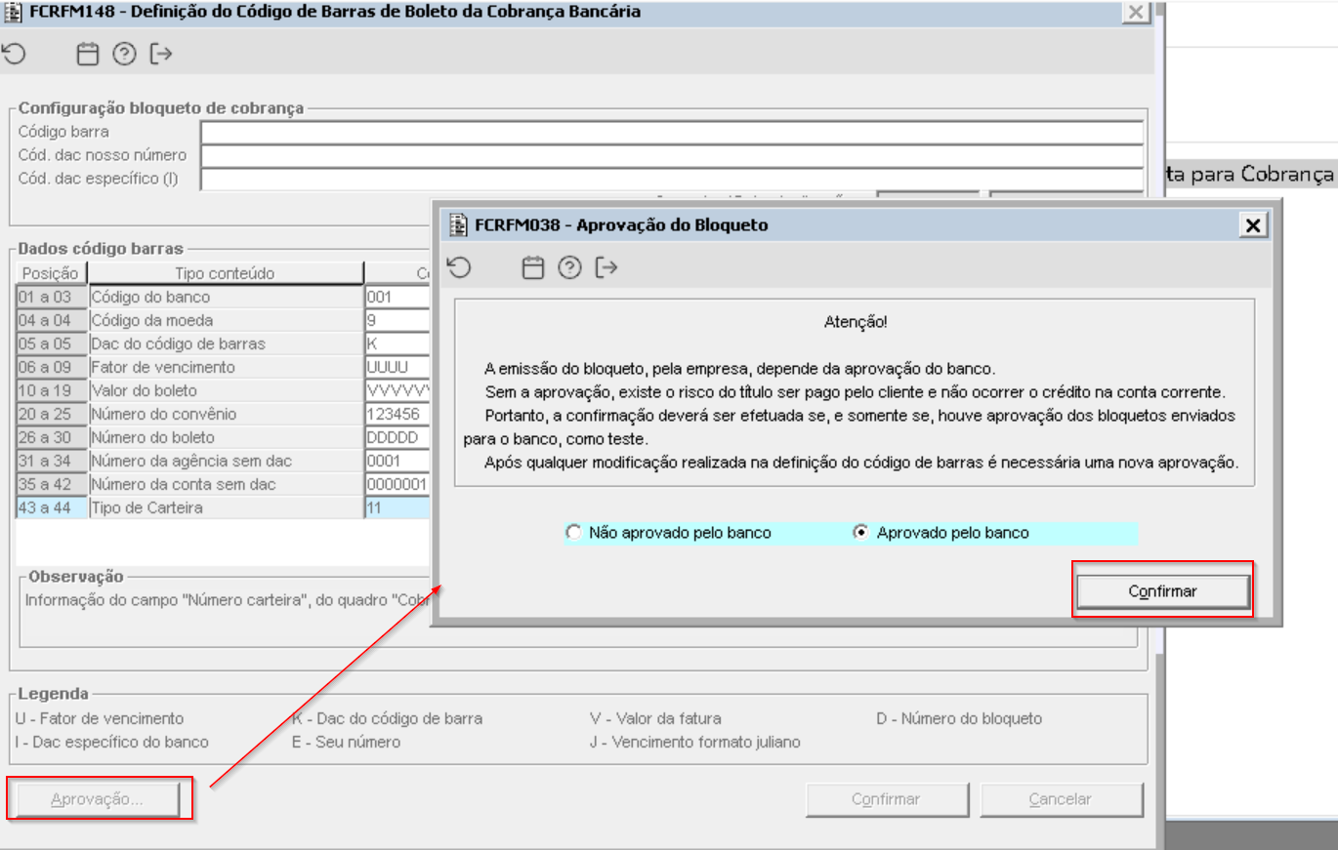The image size is (1338, 850).
Task: Click FCRFM038 dialog title document icon
Action: click(x=458, y=224)
